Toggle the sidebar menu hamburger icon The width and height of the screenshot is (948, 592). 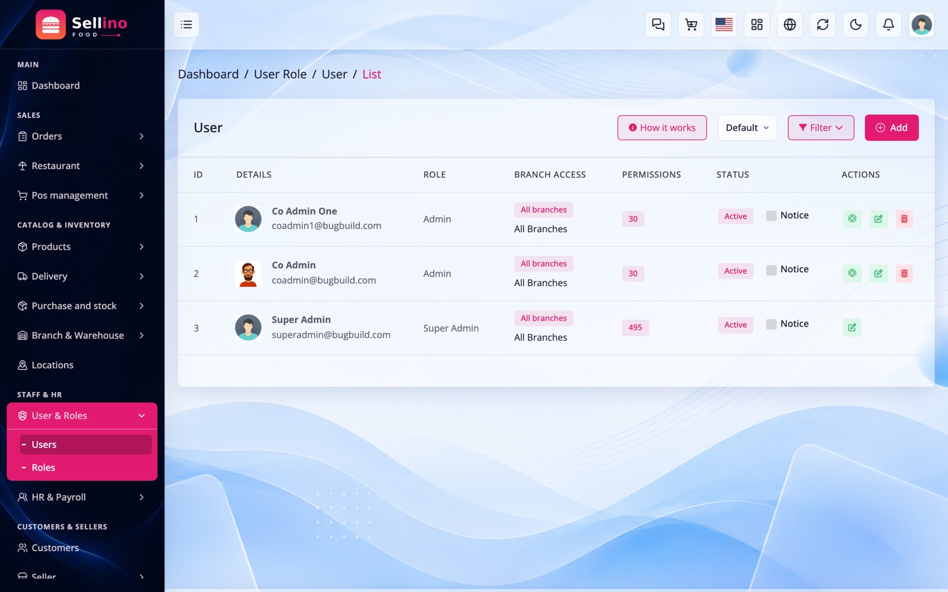pos(186,24)
